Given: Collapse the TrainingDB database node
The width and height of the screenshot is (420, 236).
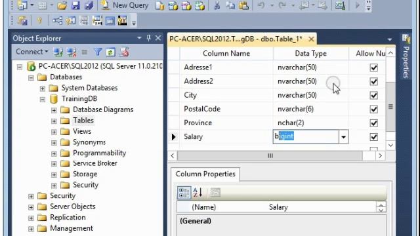Looking at the screenshot, I should point(43,99).
